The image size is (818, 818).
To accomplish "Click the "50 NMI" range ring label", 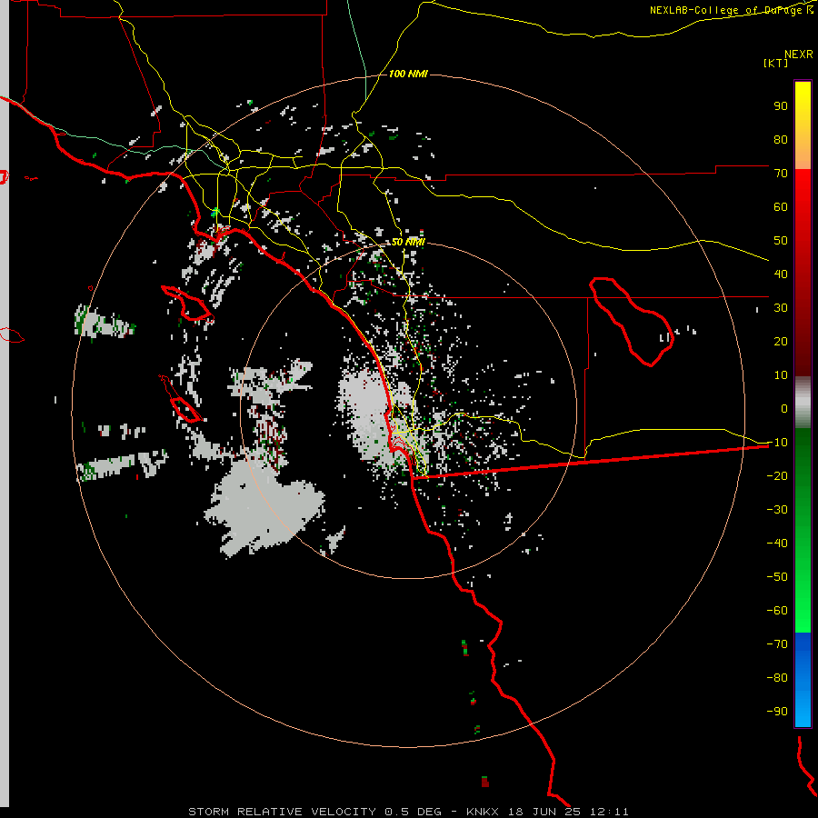I will (x=408, y=242).
